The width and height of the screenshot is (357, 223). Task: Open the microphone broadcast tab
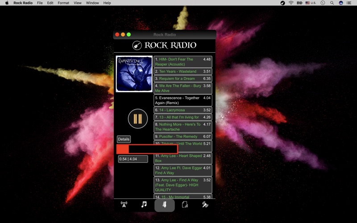pos(205,204)
